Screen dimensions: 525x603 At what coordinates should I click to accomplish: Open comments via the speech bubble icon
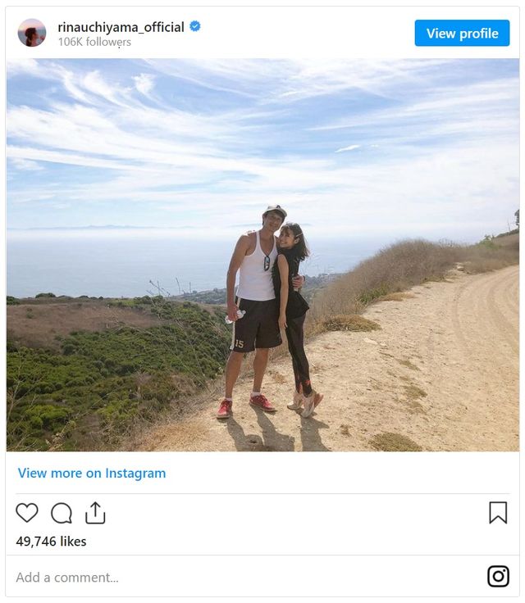(62, 513)
